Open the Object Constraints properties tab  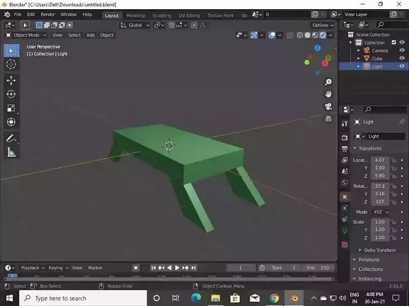pyautogui.click(x=345, y=219)
